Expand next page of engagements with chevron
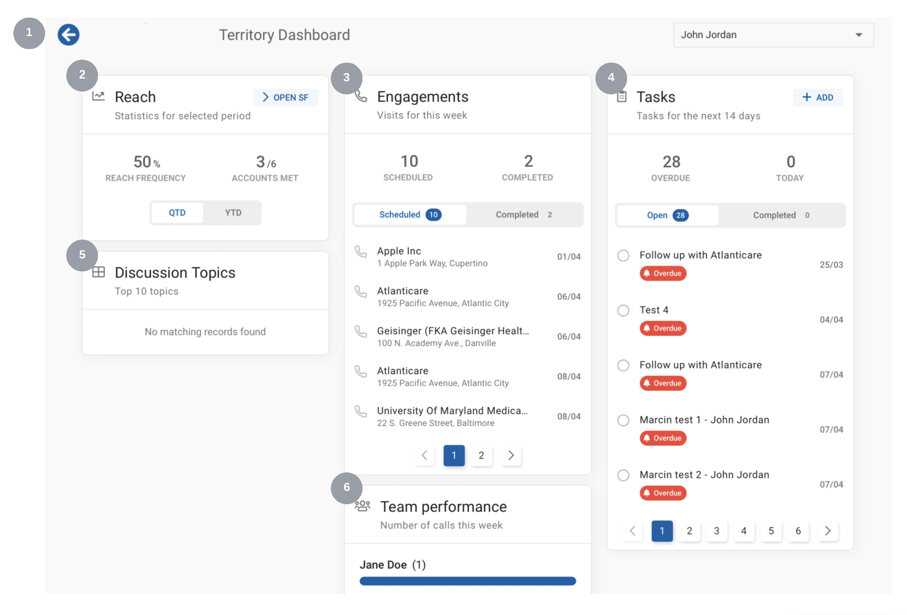Image resolution: width=907 pixels, height=615 pixels. coord(511,455)
